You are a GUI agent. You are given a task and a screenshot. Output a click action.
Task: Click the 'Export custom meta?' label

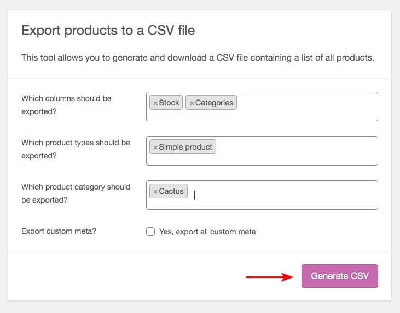(59, 231)
